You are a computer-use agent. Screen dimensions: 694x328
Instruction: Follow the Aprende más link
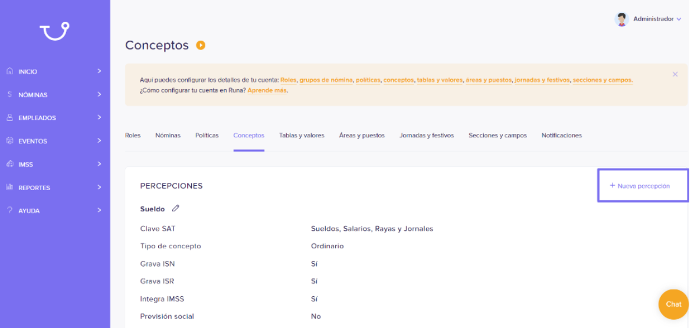point(267,90)
